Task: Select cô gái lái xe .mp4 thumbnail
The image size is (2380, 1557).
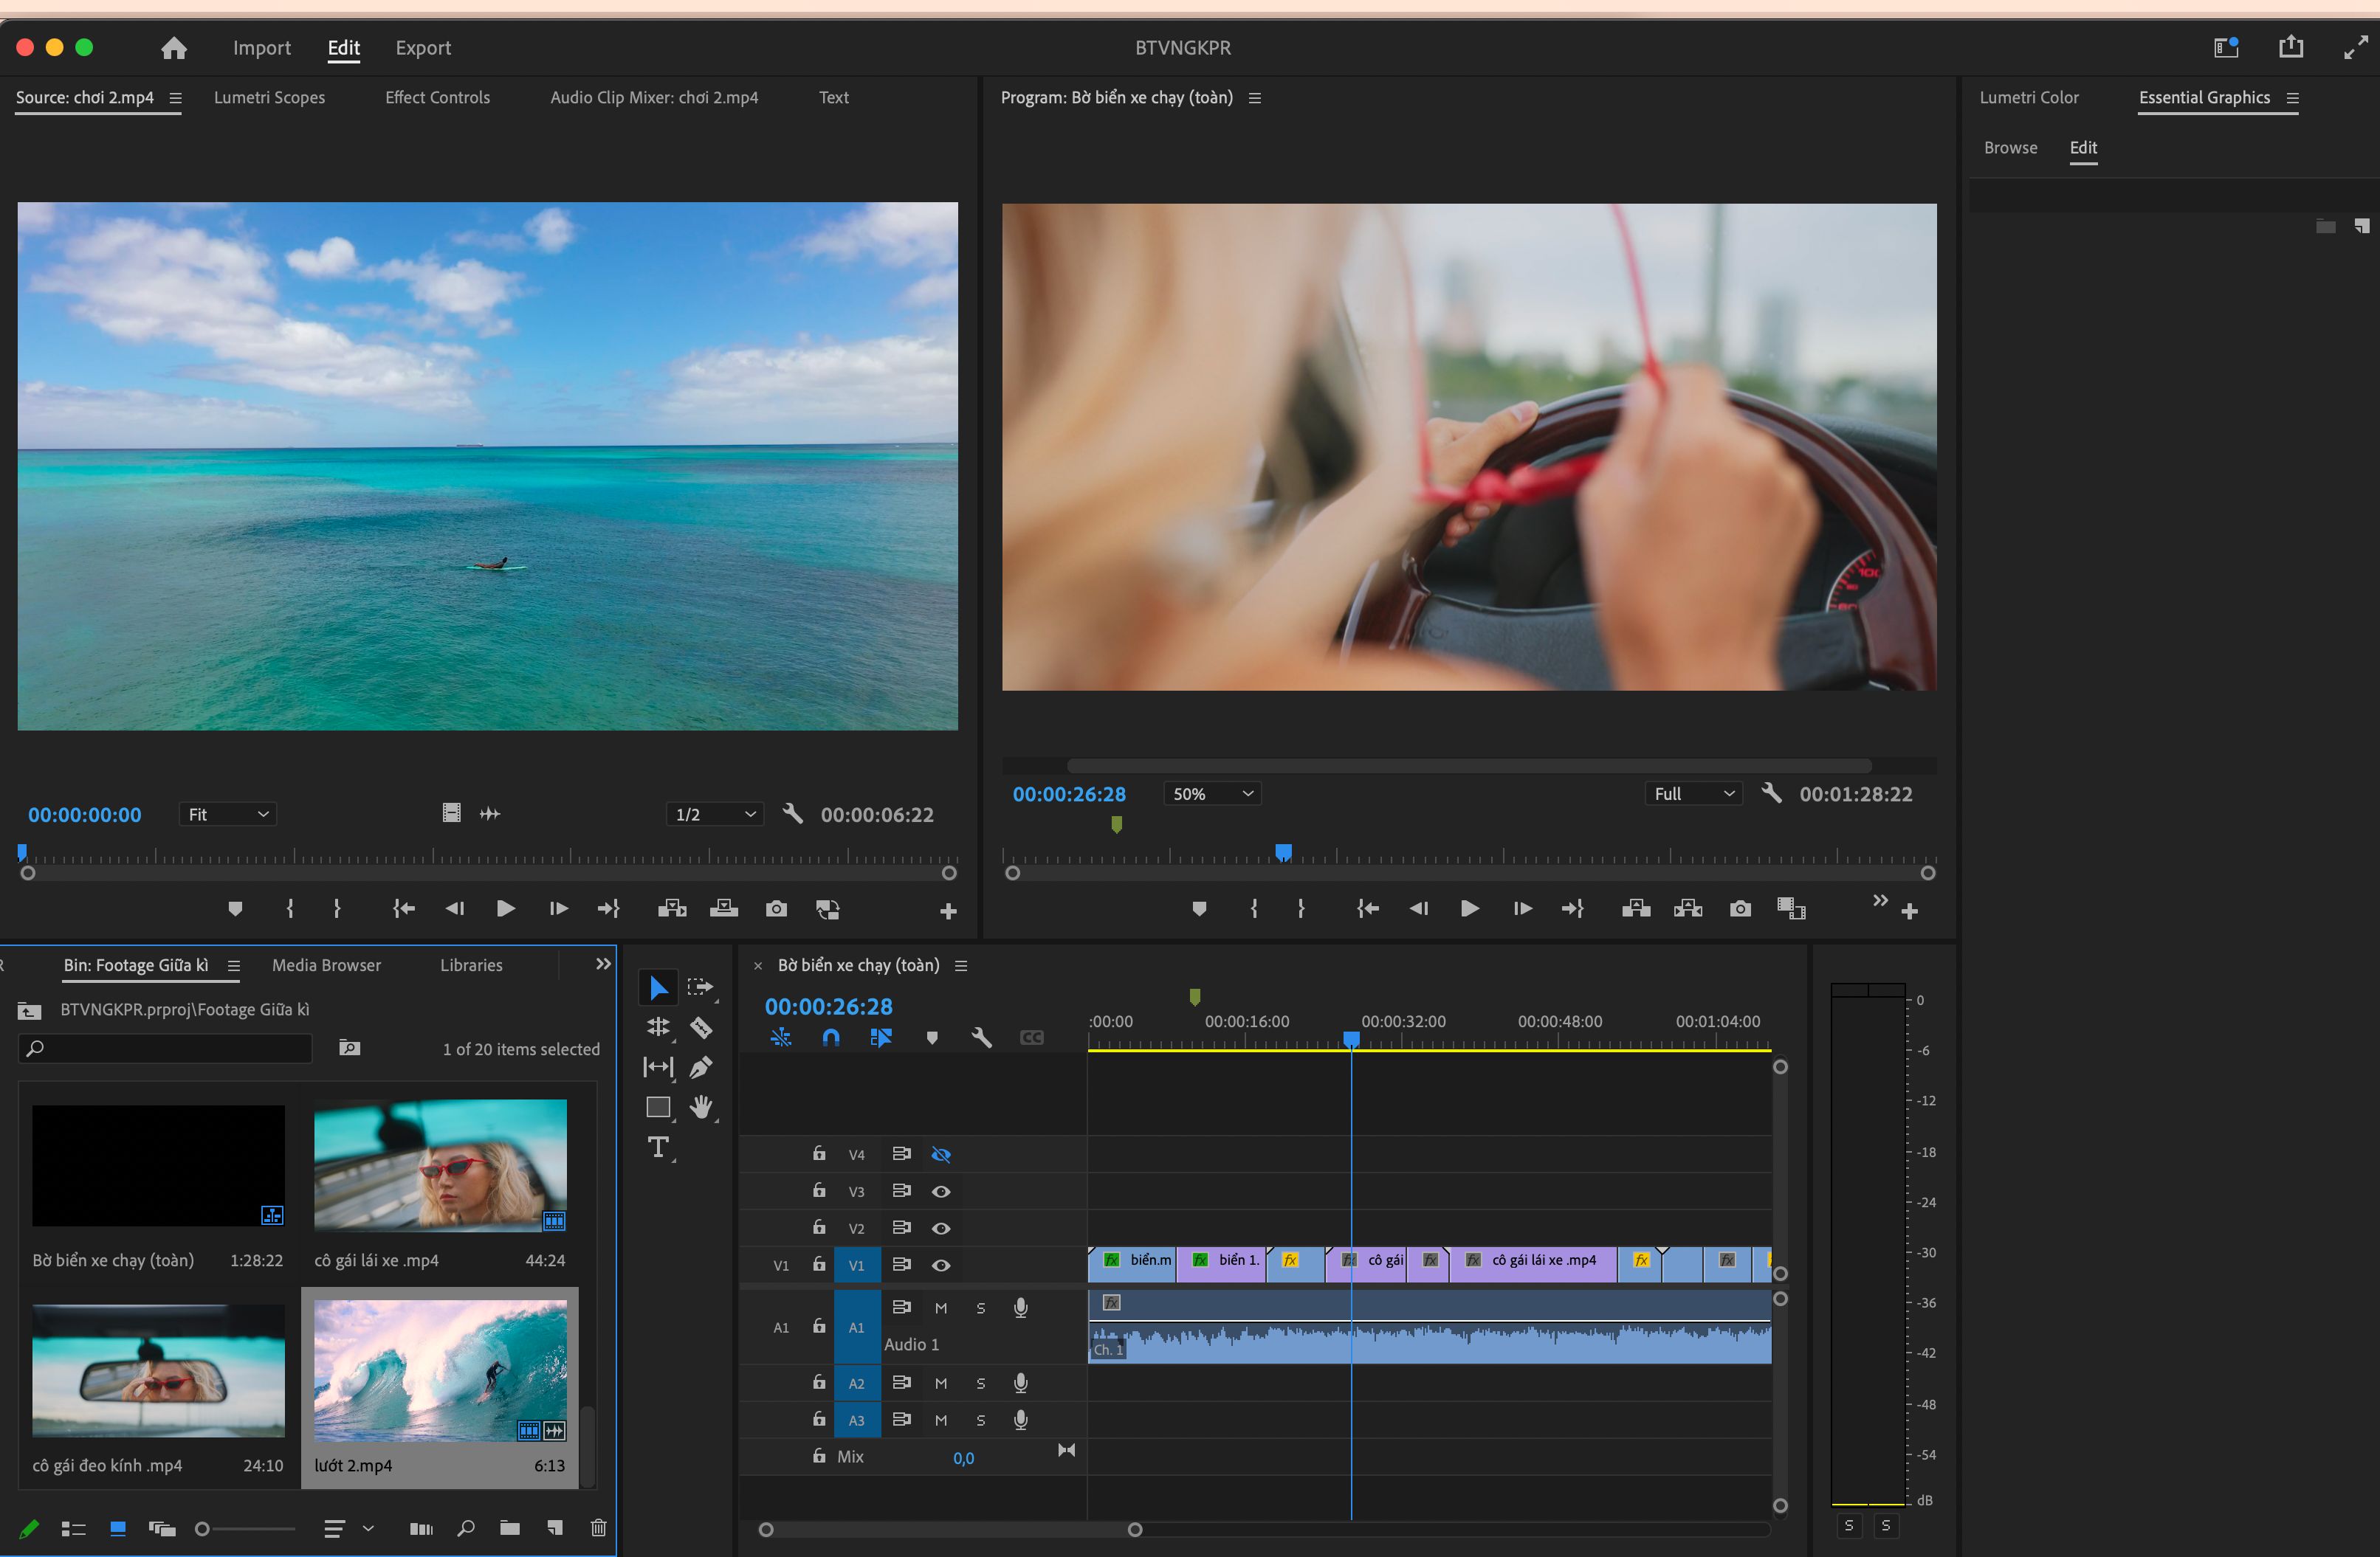Action: click(440, 1165)
